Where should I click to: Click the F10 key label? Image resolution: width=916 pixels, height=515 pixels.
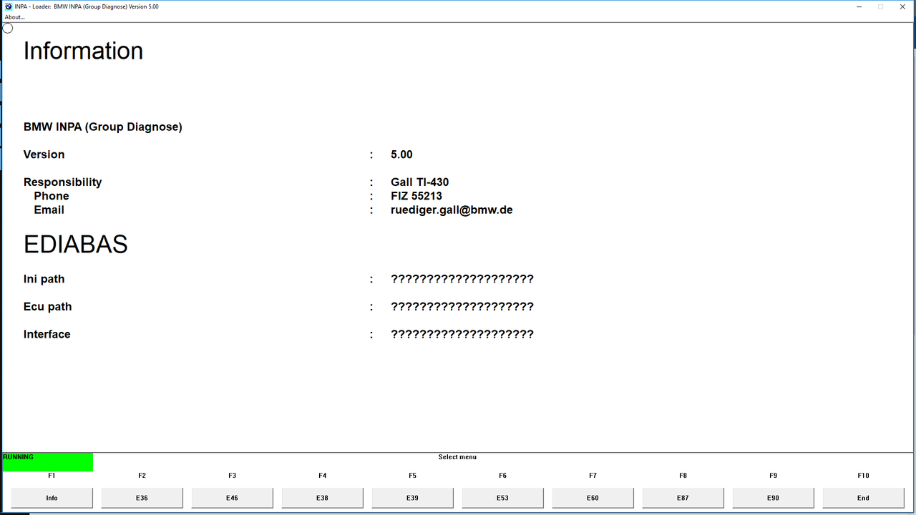pos(863,476)
